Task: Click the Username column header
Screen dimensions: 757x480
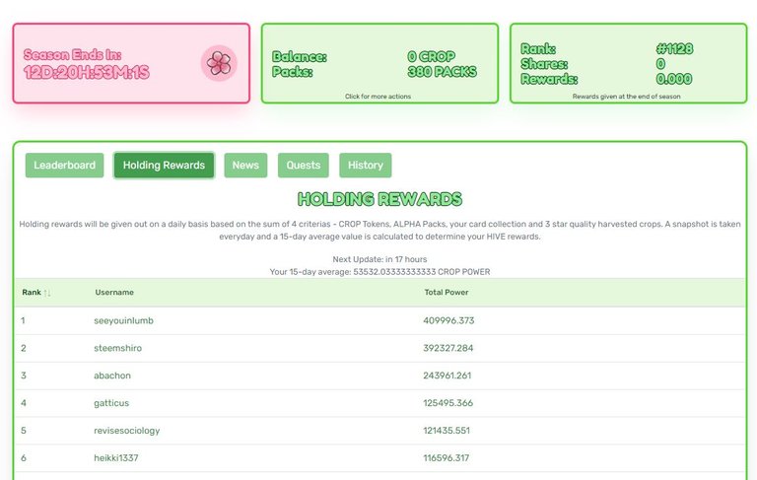Action: coord(114,292)
